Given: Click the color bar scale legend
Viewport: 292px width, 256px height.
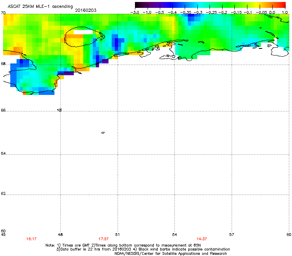Looking at the screenshot, I should coord(210,5).
